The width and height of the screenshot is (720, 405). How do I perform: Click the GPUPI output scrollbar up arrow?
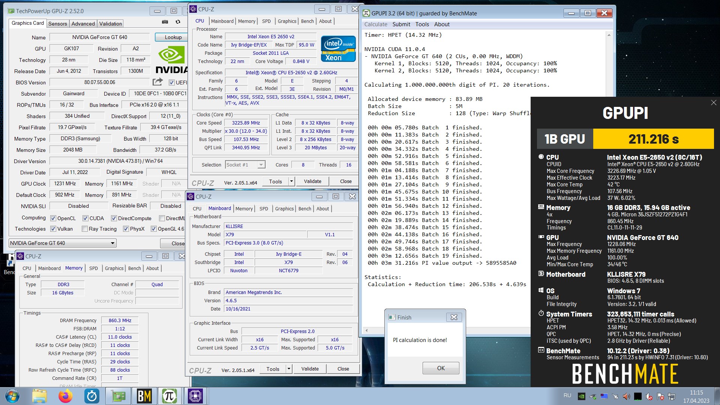609,35
